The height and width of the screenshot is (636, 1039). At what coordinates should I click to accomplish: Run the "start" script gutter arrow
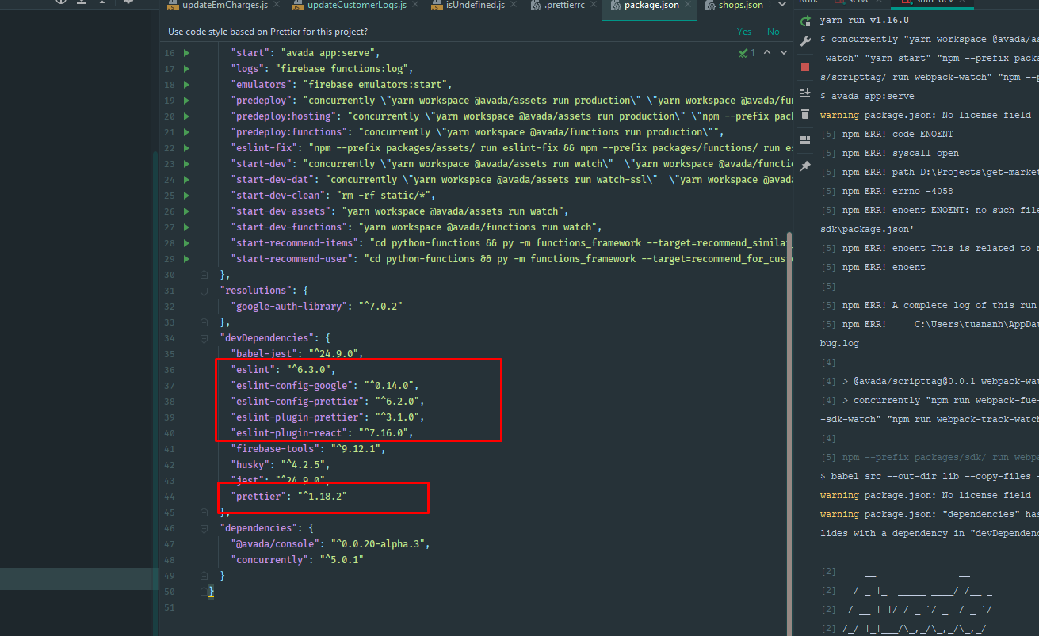(x=186, y=53)
